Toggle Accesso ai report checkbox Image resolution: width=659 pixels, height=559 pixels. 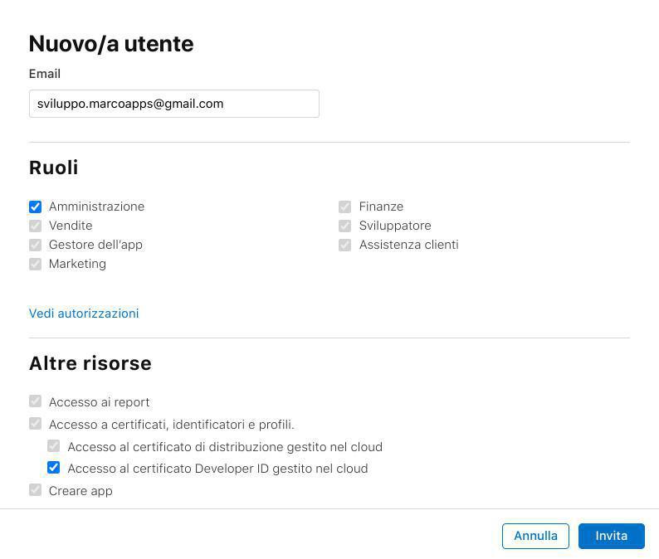click(35, 401)
